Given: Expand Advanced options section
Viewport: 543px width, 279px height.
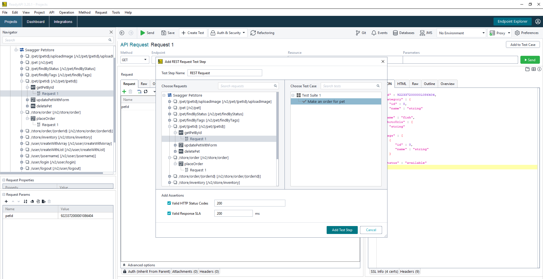Looking at the screenshot, I should tap(124, 265).
